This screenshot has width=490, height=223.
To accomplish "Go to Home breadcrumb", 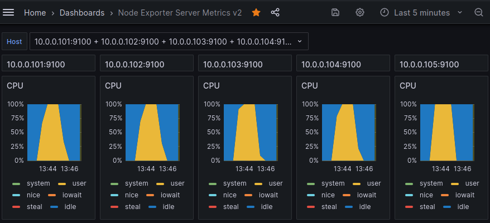I will pos(35,12).
